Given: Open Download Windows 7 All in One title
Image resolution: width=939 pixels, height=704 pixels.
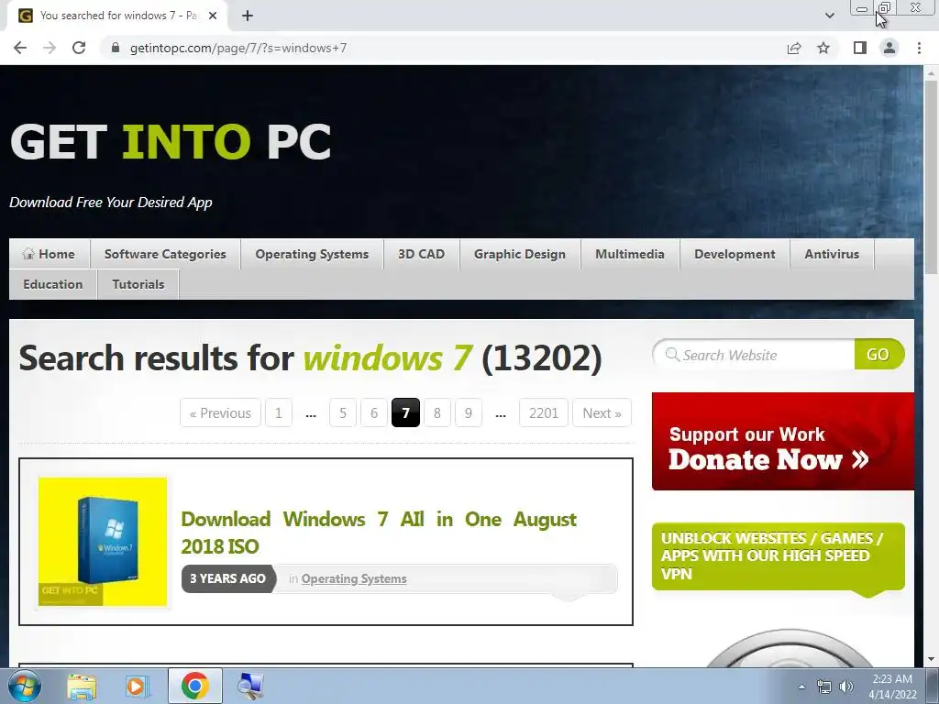Looking at the screenshot, I should tap(379, 533).
